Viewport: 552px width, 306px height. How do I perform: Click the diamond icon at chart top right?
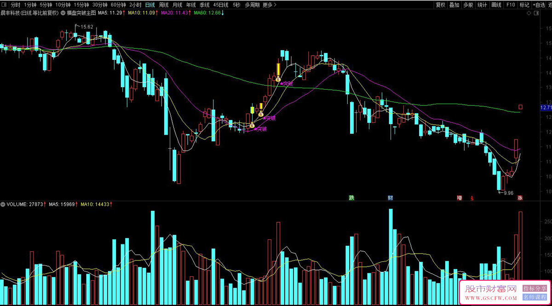coord(529,13)
